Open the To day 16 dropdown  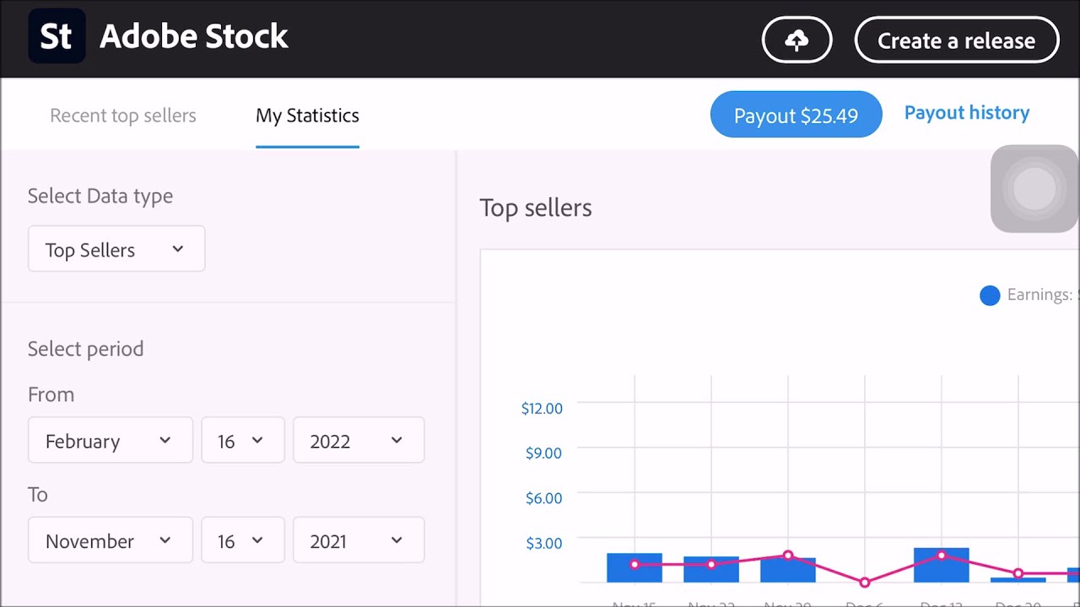pyautogui.click(x=242, y=540)
